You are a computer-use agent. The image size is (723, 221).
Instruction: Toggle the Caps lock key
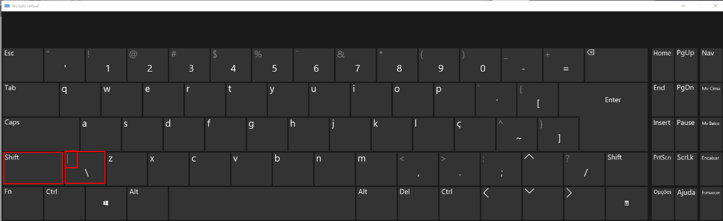tap(41, 134)
